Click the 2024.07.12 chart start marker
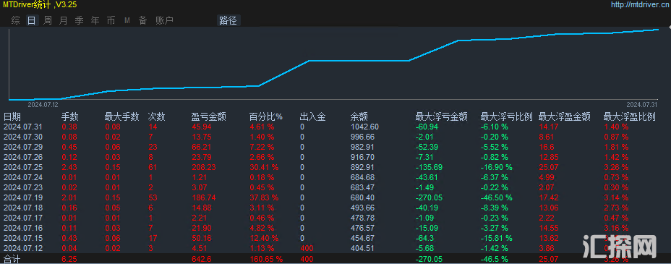This screenshot has height=264, width=671. 43,104
